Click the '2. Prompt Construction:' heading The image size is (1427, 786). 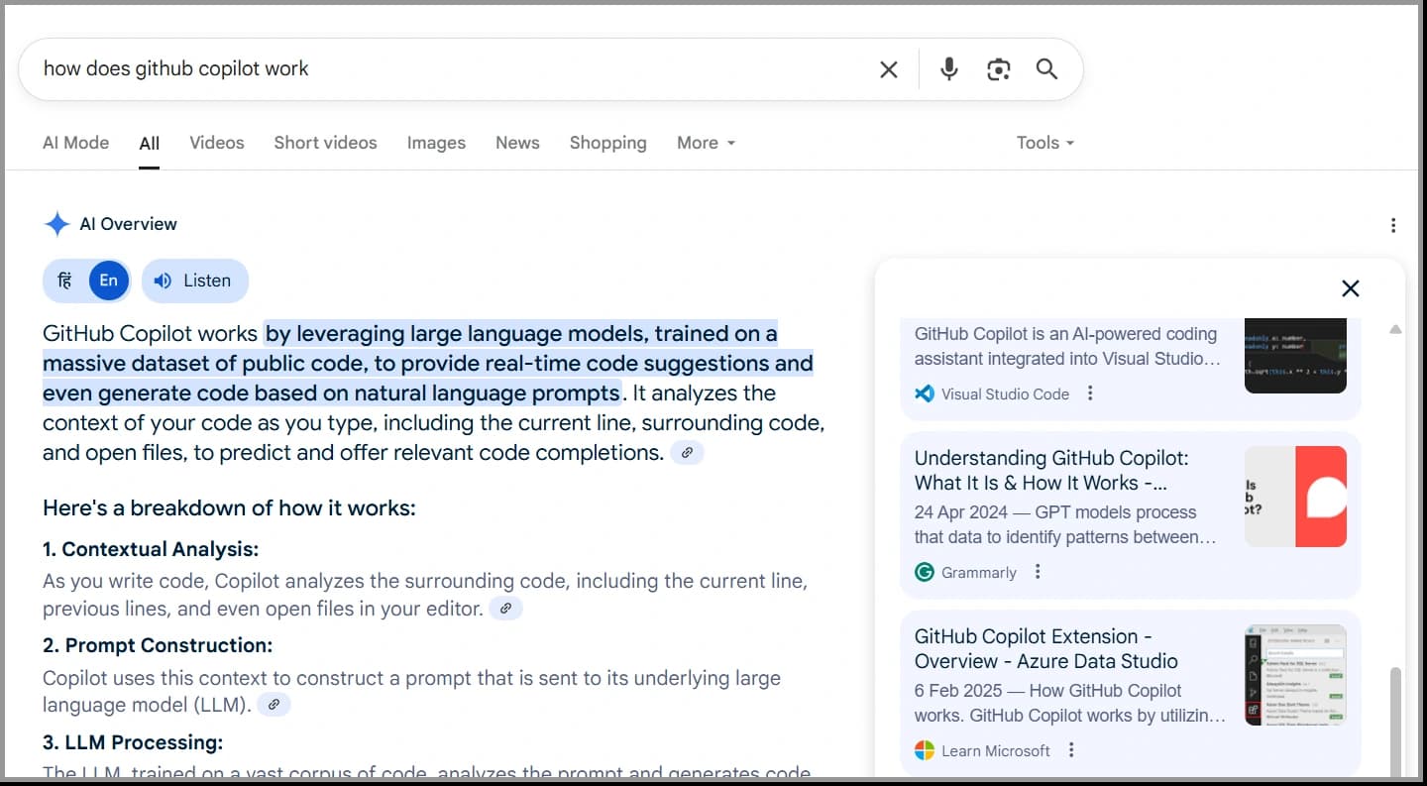tap(158, 645)
